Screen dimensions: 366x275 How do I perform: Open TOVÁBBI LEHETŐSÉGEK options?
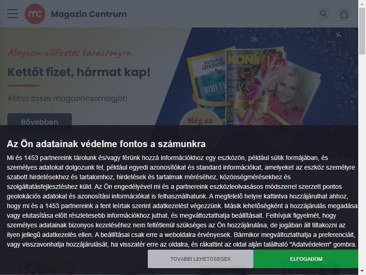tap(200, 259)
